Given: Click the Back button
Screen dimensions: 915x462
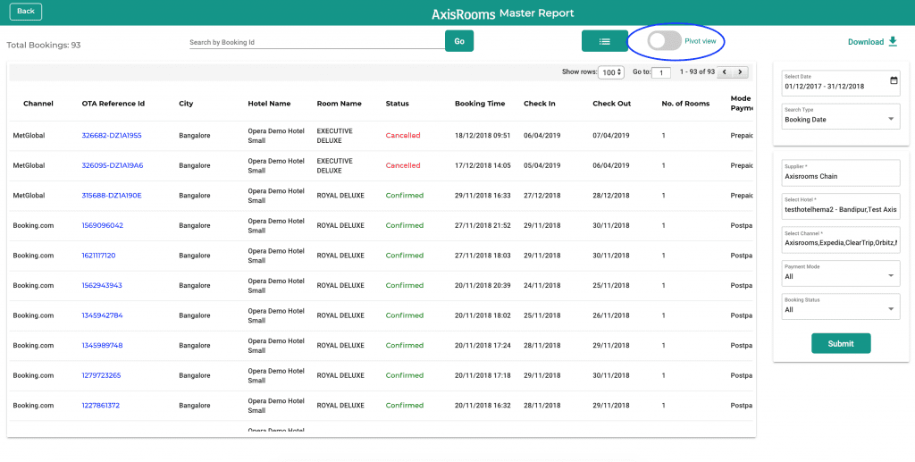Looking at the screenshot, I should coord(26,11).
